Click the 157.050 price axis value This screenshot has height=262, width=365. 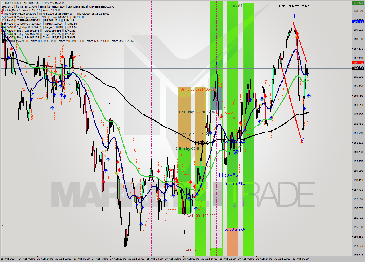358,199
